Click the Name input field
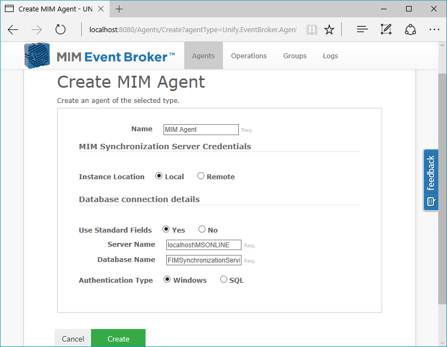This screenshot has height=347, width=447. click(201, 130)
